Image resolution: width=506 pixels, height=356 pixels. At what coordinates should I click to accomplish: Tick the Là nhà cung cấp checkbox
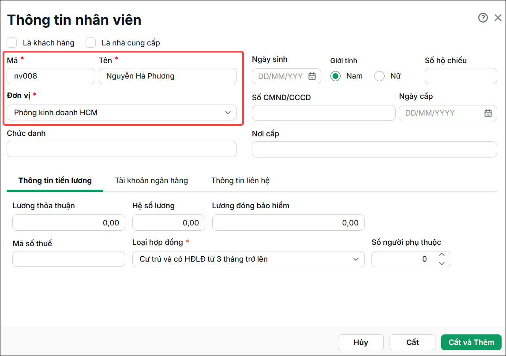tap(91, 43)
